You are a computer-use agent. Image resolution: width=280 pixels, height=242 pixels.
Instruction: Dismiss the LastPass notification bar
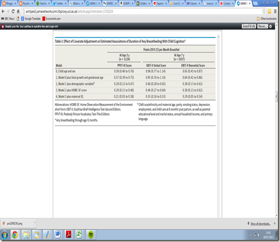(x=270, y=27)
